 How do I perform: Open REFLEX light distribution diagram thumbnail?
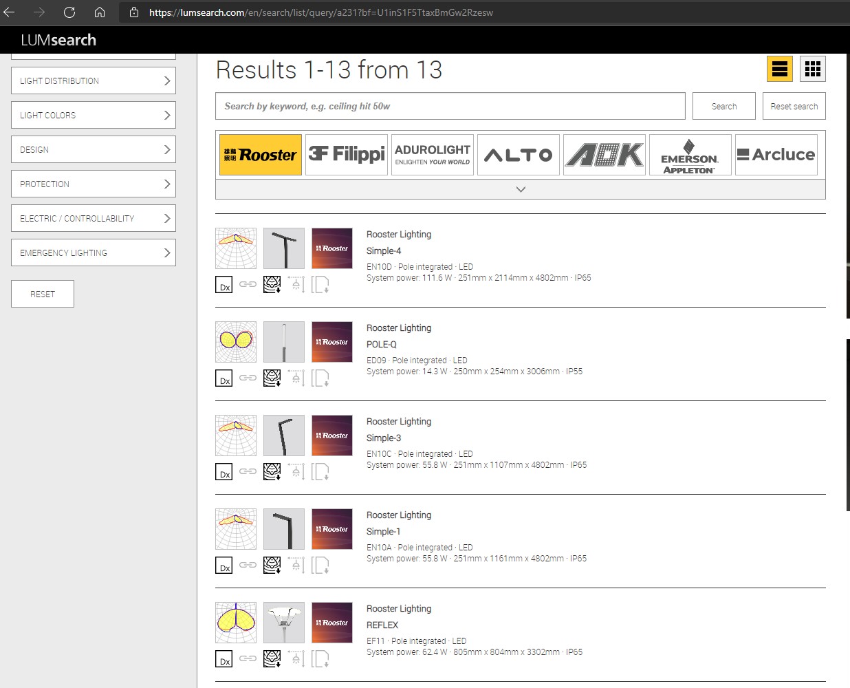click(236, 623)
